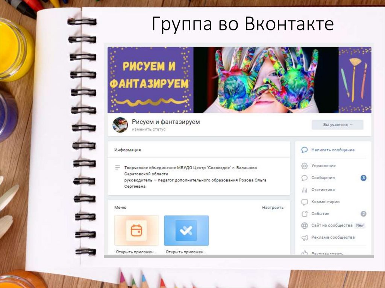Click the first Открыть приложение label under calendar tile
385x288 pixels.
click(136, 252)
